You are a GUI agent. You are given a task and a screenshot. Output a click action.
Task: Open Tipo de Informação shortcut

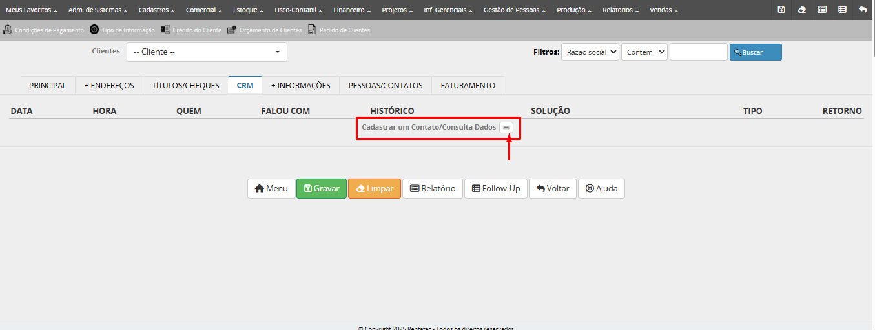[x=123, y=30]
